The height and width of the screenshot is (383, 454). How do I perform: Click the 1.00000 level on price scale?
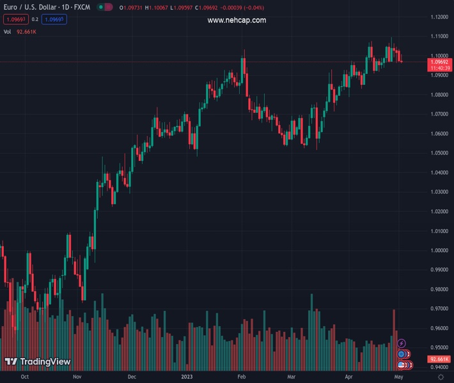(439, 250)
